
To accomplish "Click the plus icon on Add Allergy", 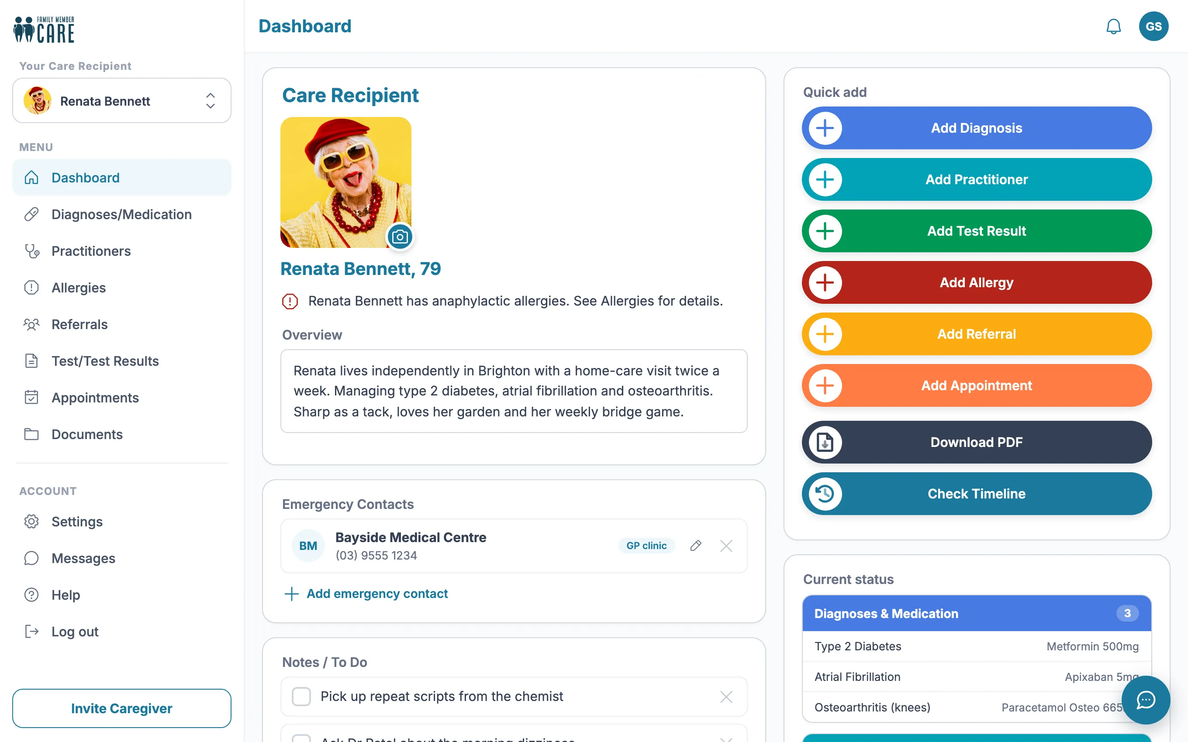I will [x=825, y=283].
